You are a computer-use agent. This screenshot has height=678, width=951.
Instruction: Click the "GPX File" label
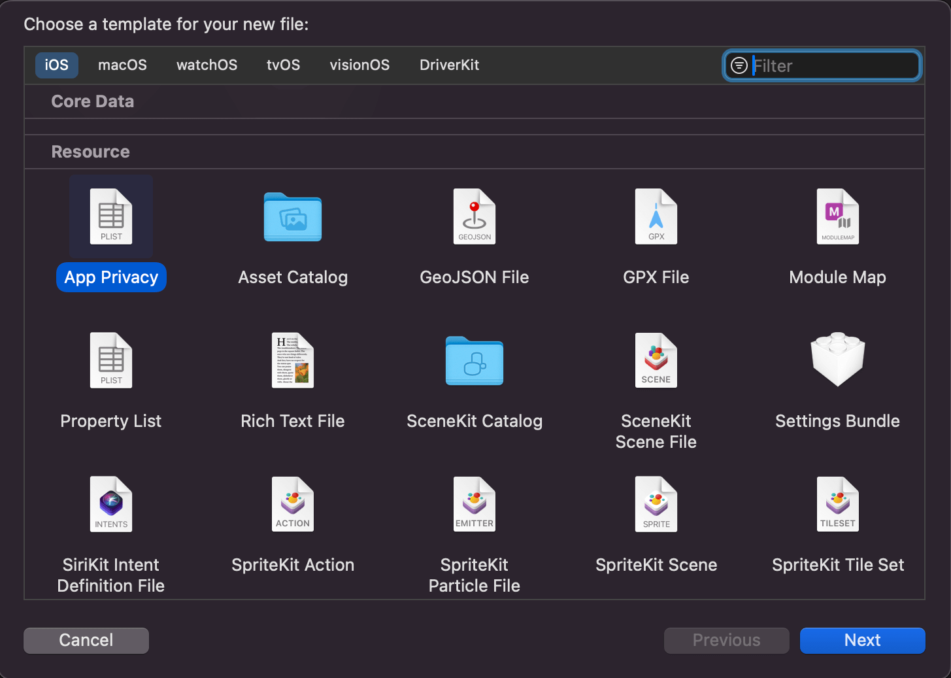pyautogui.click(x=656, y=277)
